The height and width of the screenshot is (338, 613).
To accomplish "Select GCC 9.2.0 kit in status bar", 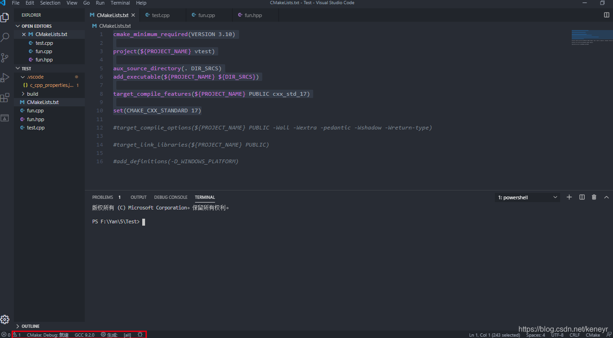I will [84, 335].
